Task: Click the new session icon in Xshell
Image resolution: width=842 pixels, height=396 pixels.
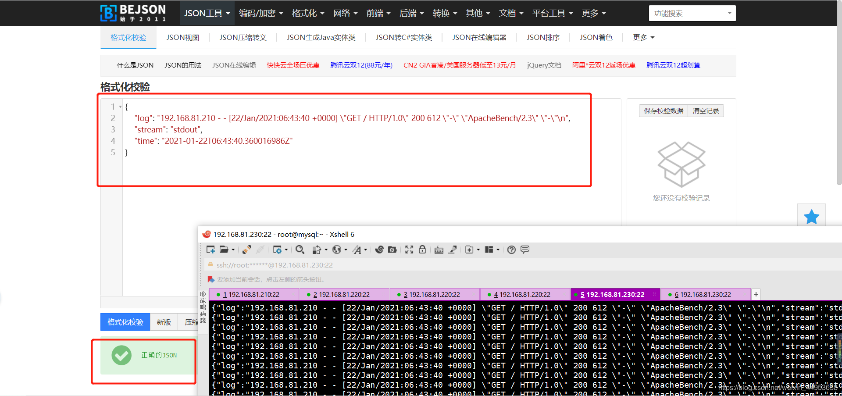Action: (x=210, y=250)
